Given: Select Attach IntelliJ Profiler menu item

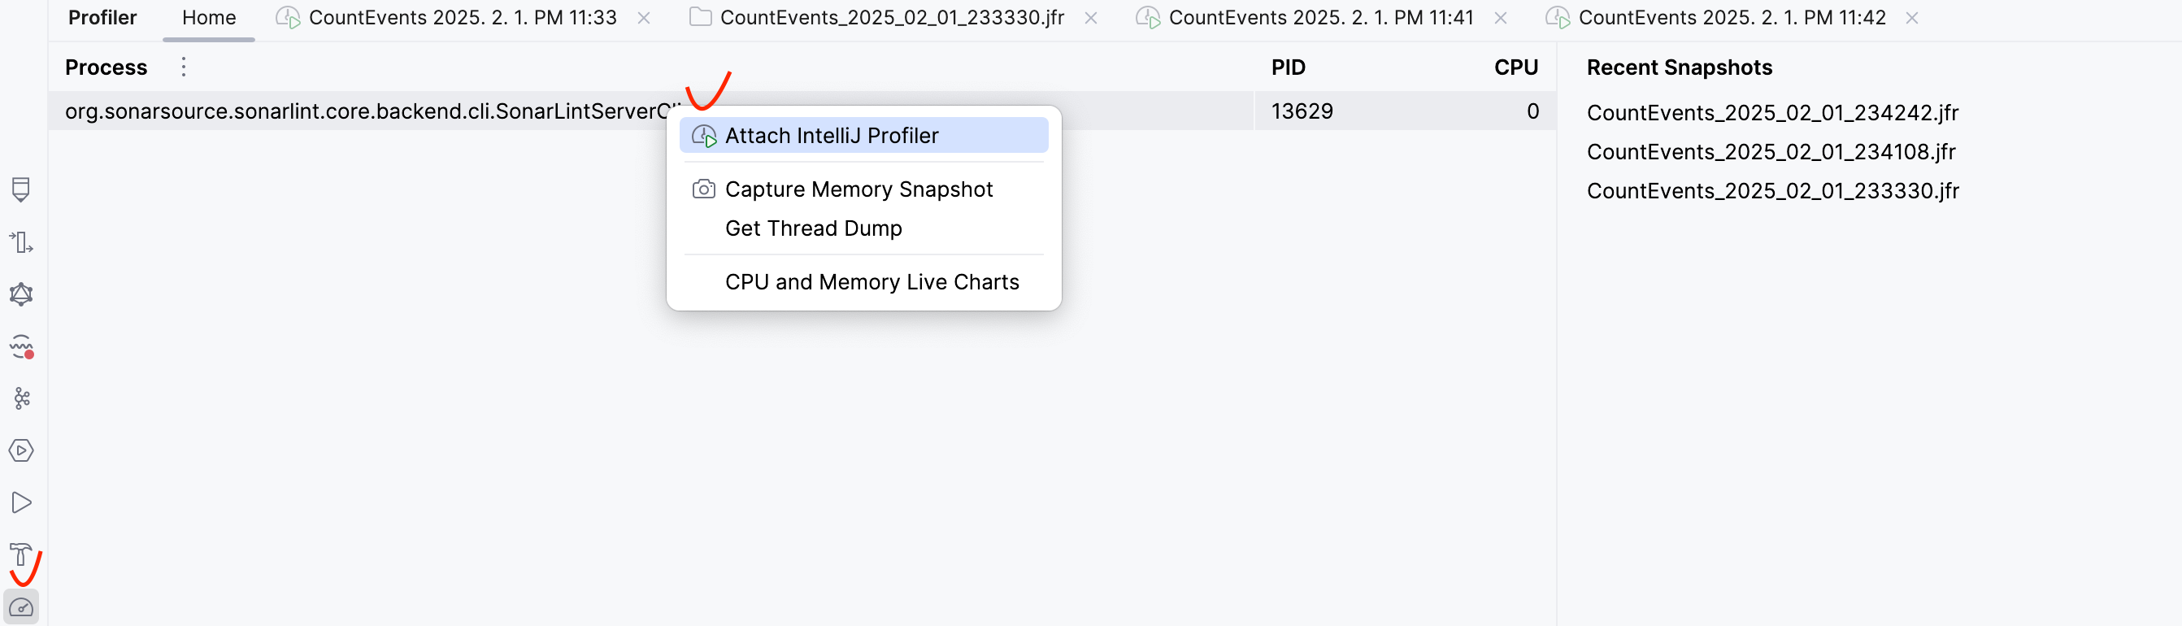Looking at the screenshot, I should click(x=831, y=136).
